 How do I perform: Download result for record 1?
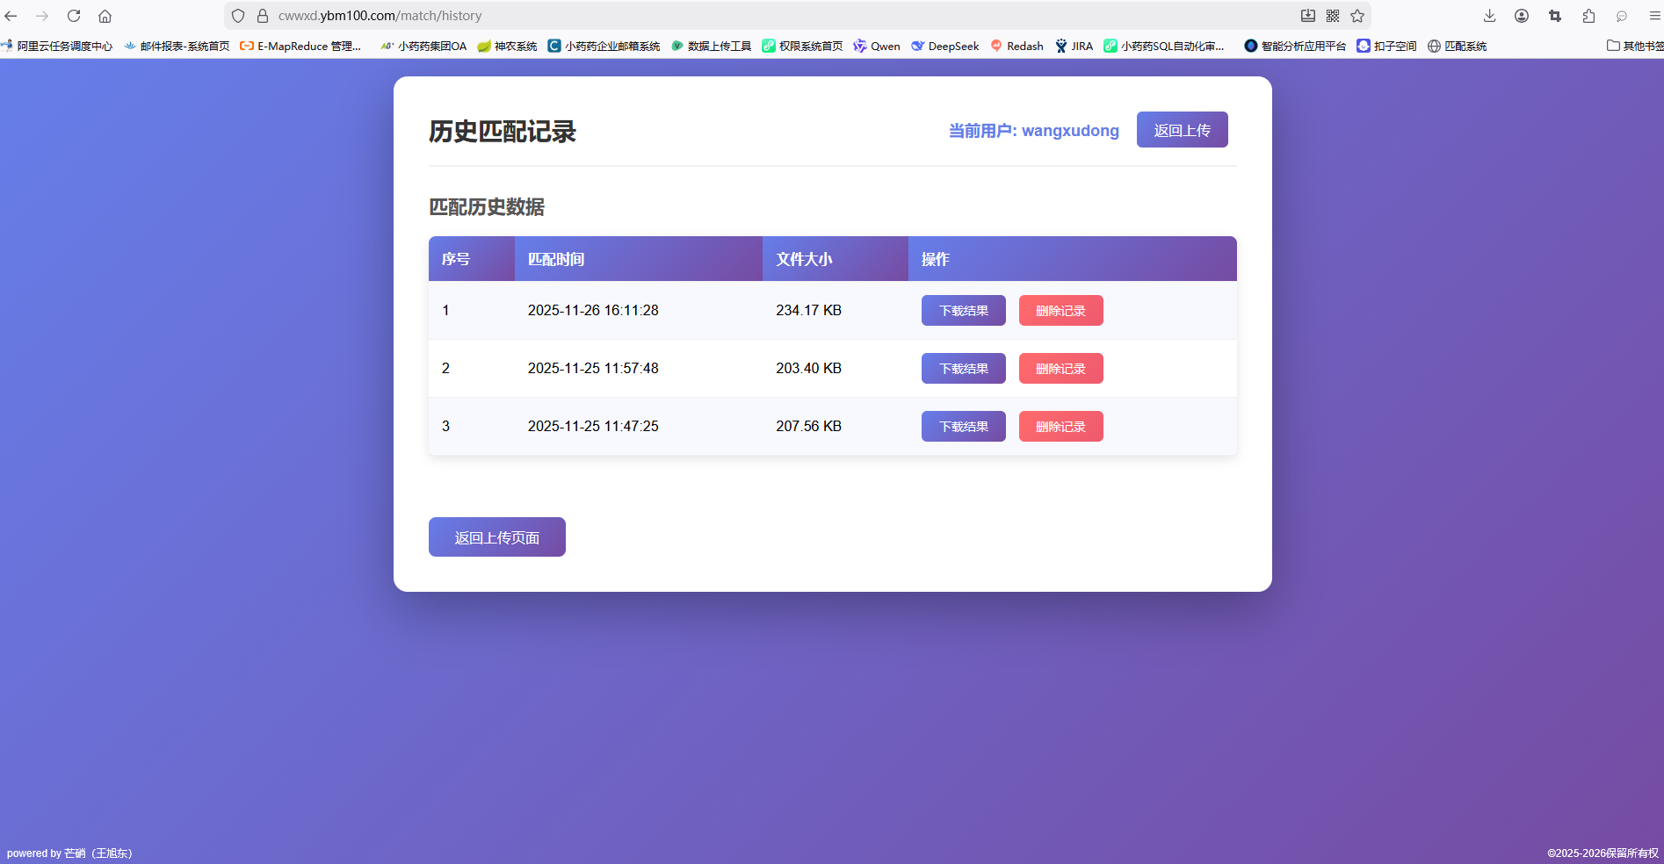tap(963, 311)
